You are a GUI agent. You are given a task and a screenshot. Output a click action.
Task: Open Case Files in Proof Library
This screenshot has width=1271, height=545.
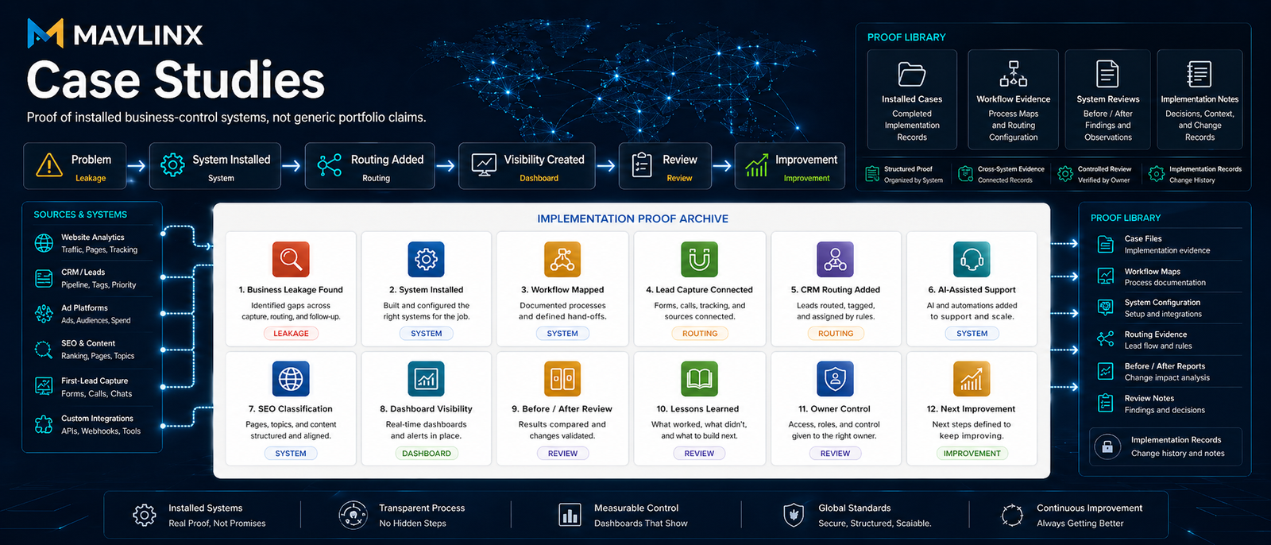pyautogui.click(x=1165, y=244)
